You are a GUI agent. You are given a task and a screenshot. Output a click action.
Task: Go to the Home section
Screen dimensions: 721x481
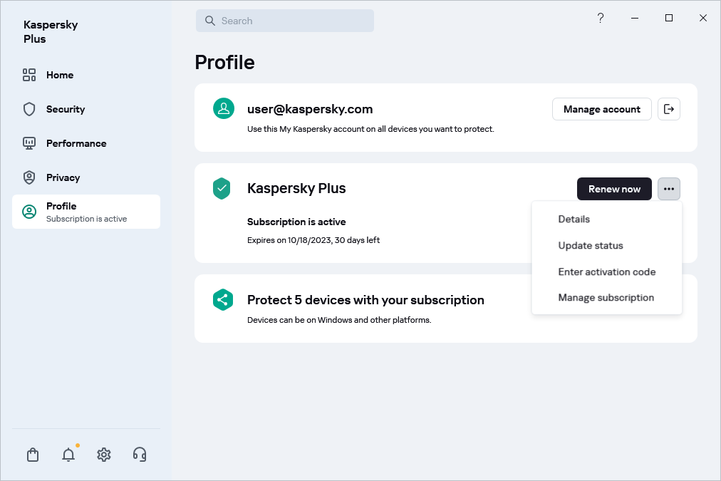click(x=60, y=75)
